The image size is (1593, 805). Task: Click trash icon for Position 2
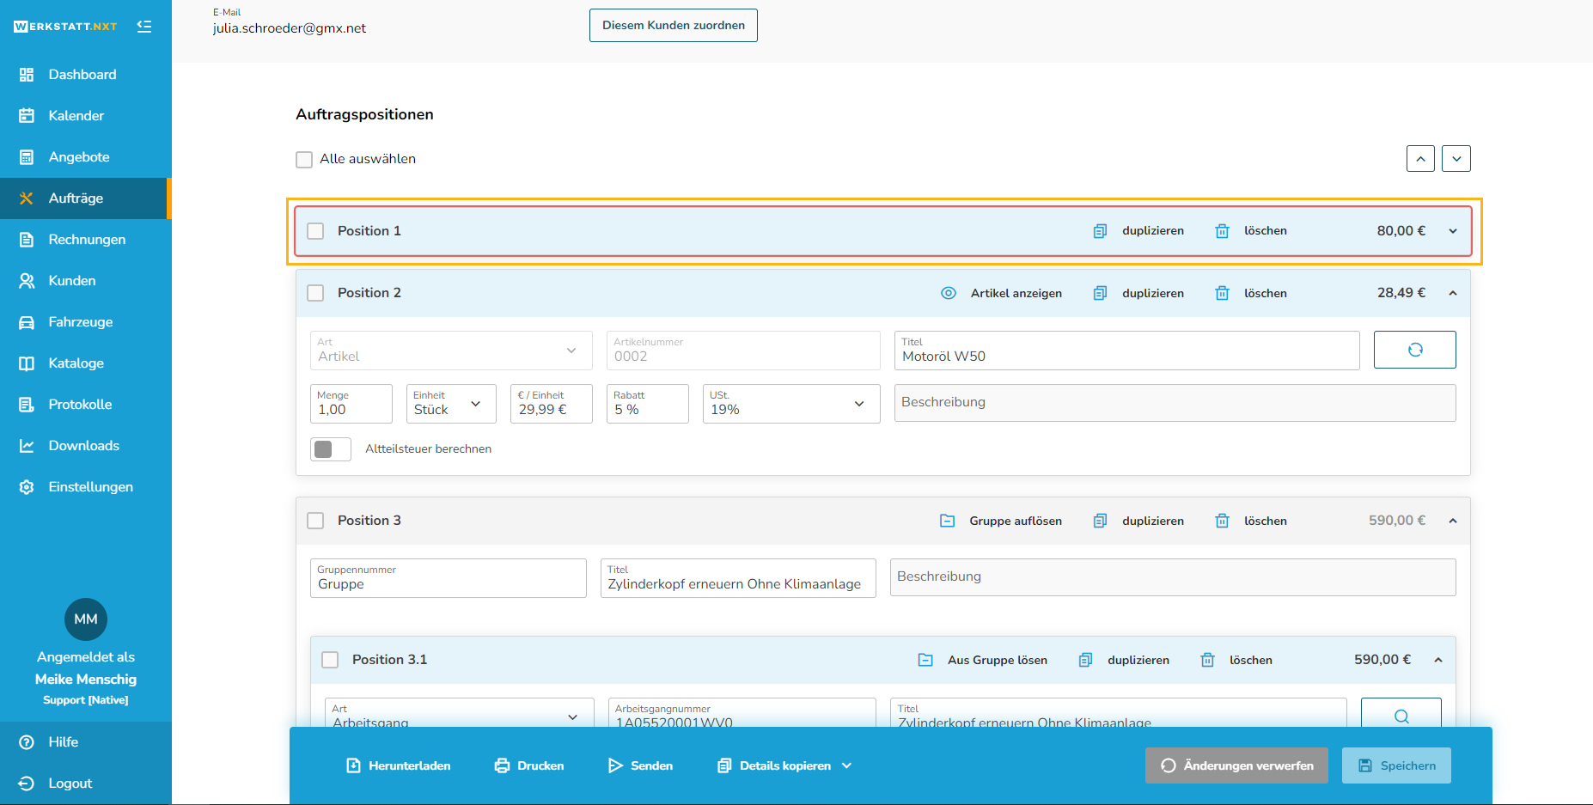click(x=1222, y=293)
